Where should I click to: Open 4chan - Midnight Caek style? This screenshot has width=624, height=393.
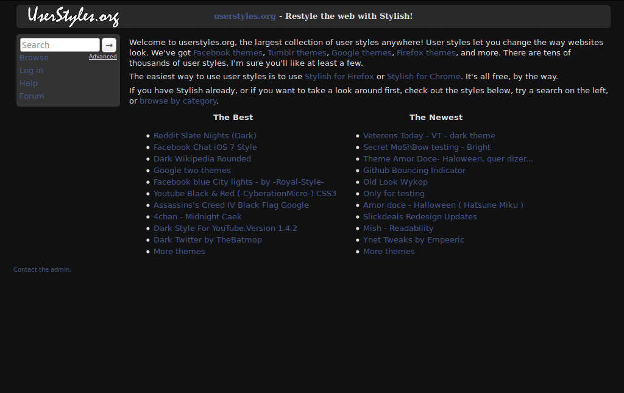click(197, 217)
